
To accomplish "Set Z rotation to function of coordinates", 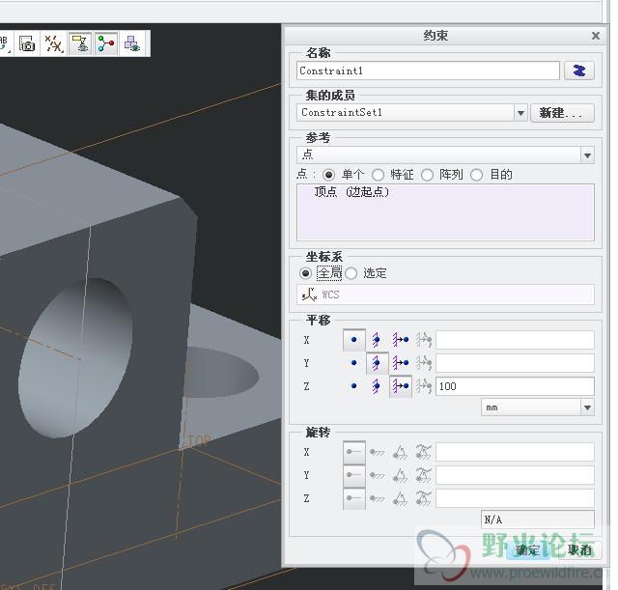I will pyautogui.click(x=424, y=498).
